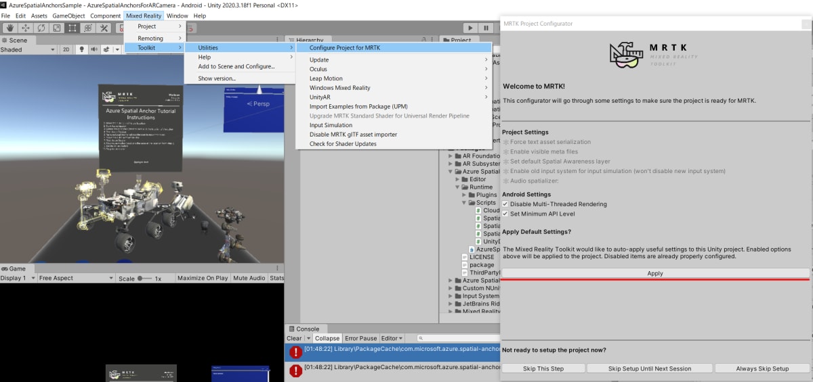The height and width of the screenshot is (382, 813).
Task: Open the Assets menu
Action: [x=39, y=16]
